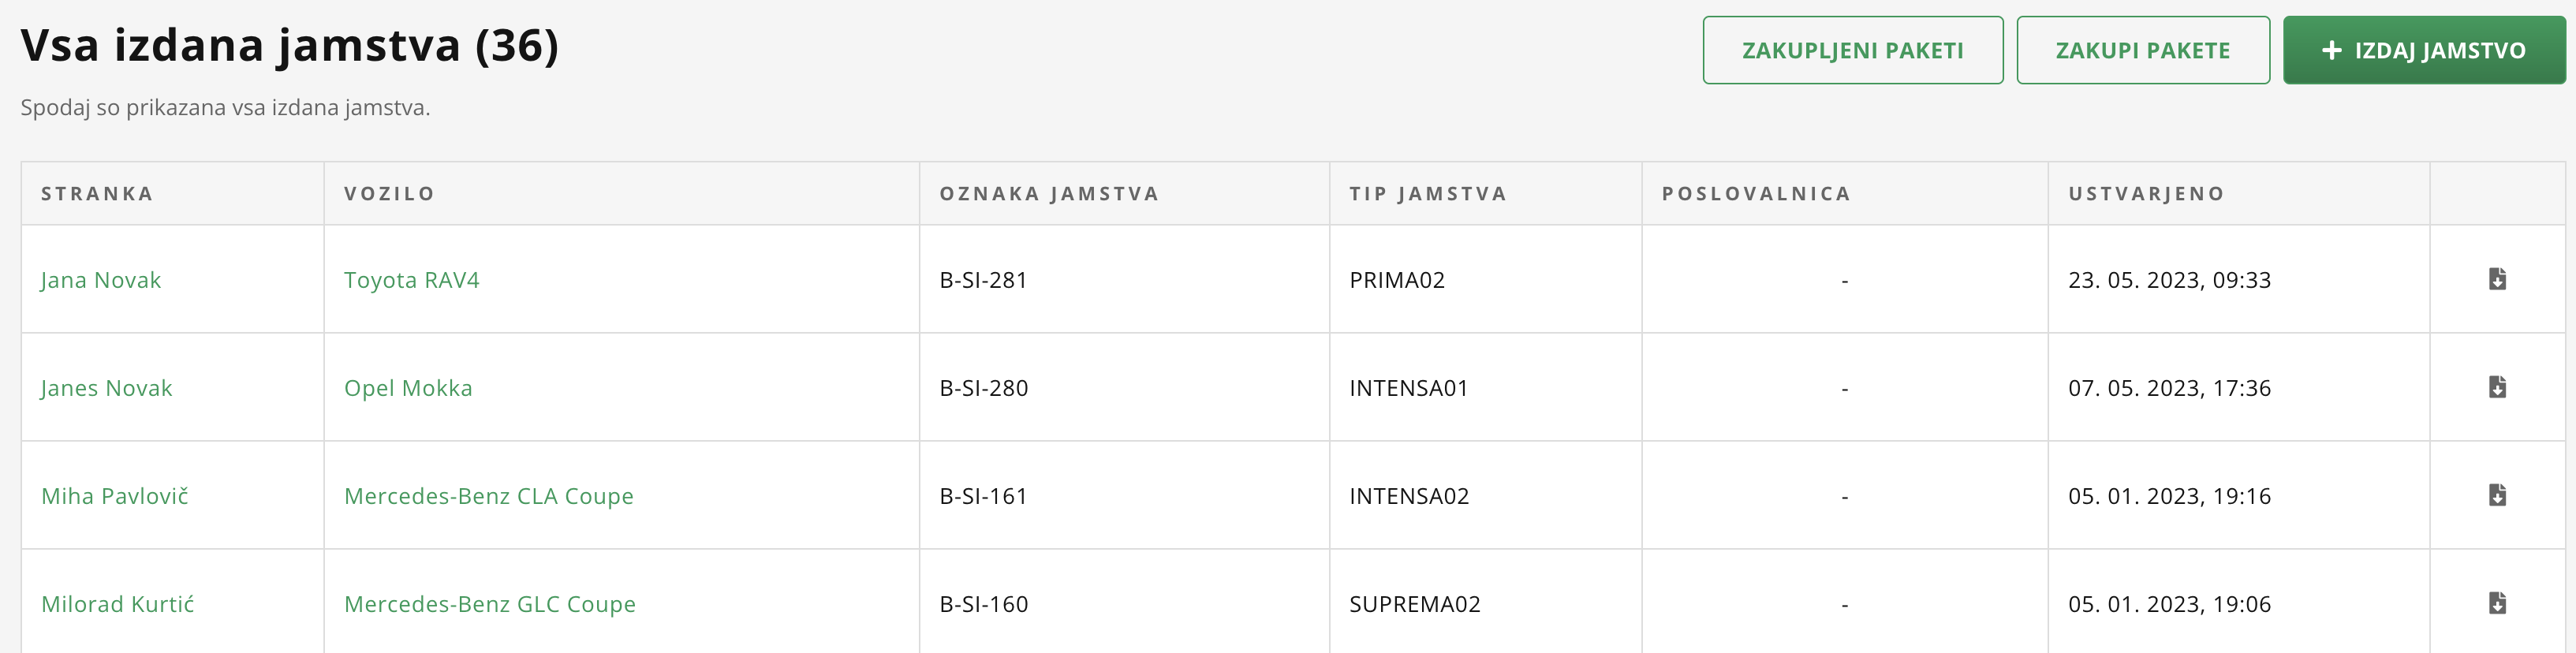Download document for warranty B-SI-161
This screenshot has height=653, width=2576.
coord(2497,495)
